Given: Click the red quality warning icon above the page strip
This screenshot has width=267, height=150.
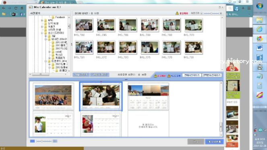Looking at the screenshot, I should [x=155, y=76].
